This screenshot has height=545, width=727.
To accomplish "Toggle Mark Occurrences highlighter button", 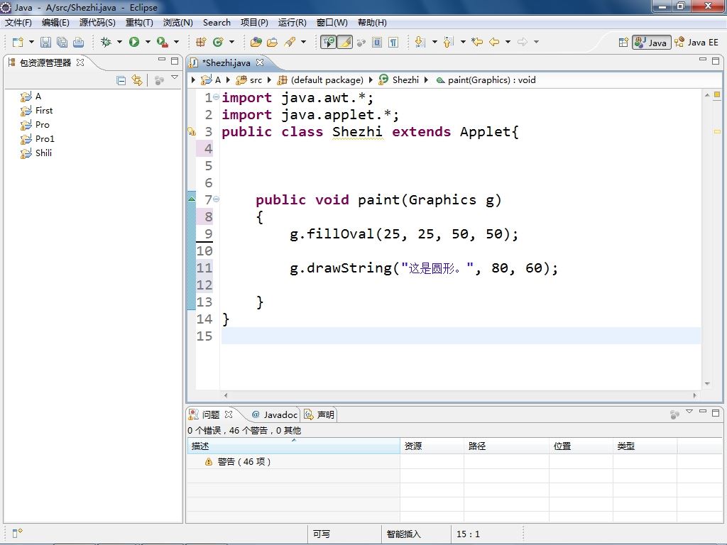I will click(x=345, y=43).
